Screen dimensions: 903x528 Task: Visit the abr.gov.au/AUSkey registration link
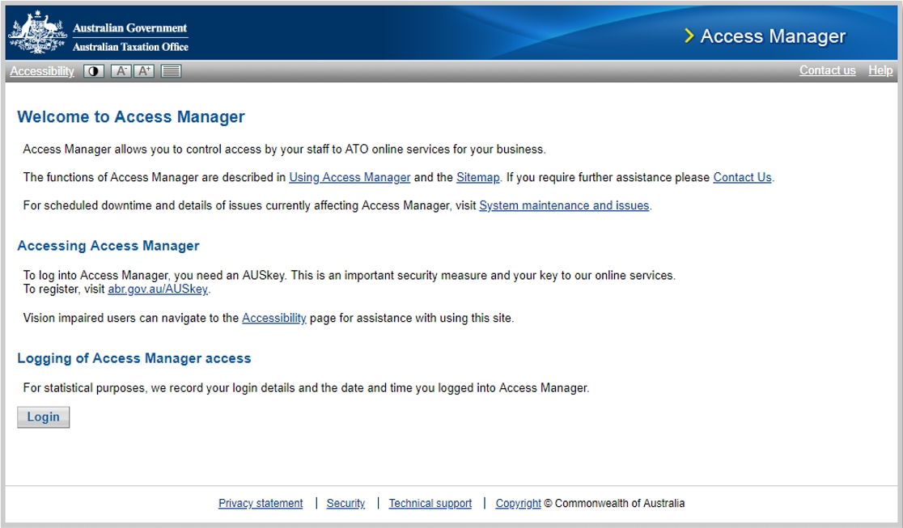pos(159,289)
